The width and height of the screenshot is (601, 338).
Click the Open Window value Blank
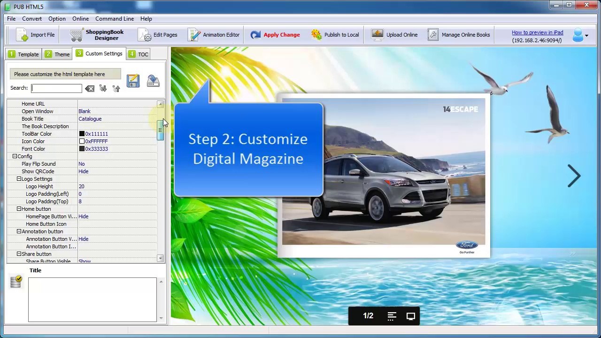pos(85,111)
